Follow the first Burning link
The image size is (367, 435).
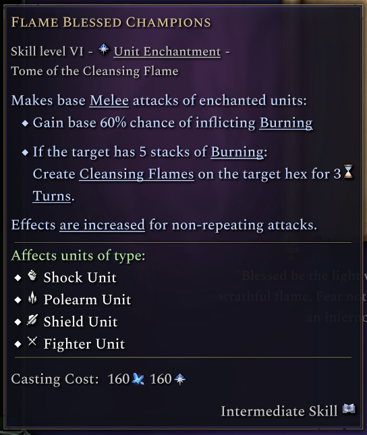point(286,123)
